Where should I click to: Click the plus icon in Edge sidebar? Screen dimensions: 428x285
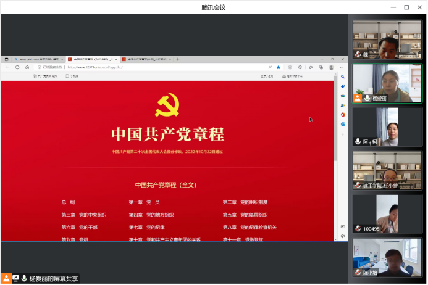343,133
